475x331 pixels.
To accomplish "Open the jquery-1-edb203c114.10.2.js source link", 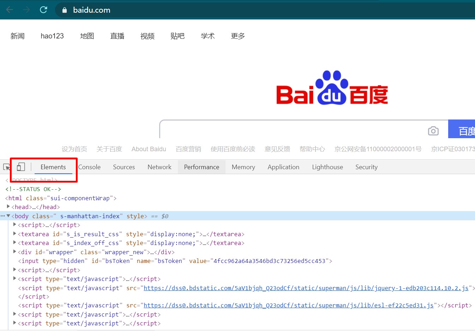I will pos(306,288).
